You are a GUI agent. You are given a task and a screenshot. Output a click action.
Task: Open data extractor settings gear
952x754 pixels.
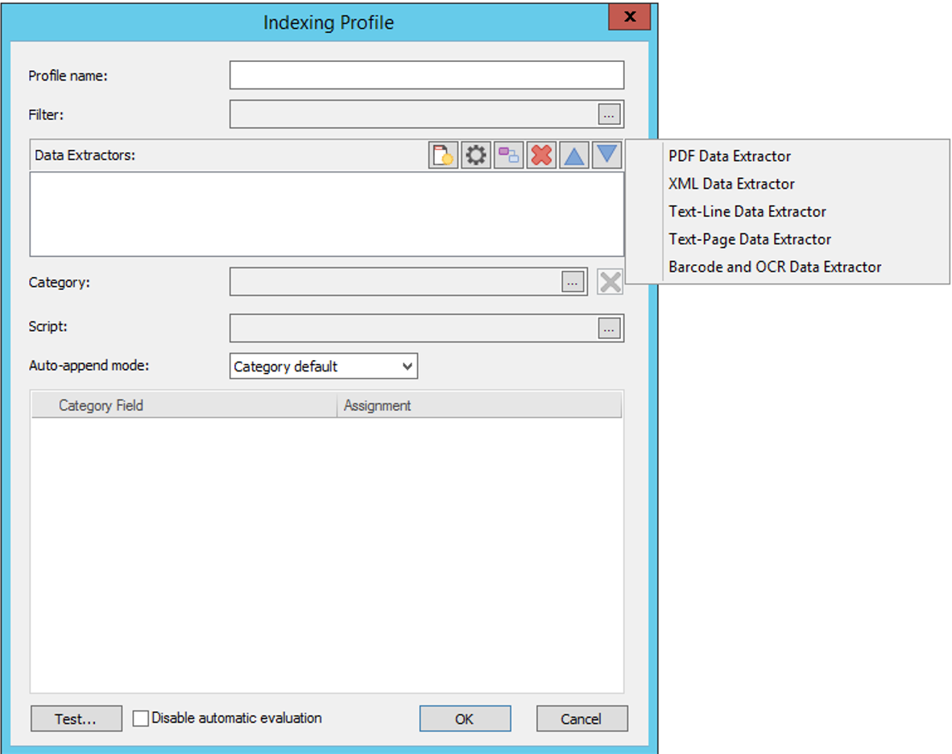tap(475, 155)
